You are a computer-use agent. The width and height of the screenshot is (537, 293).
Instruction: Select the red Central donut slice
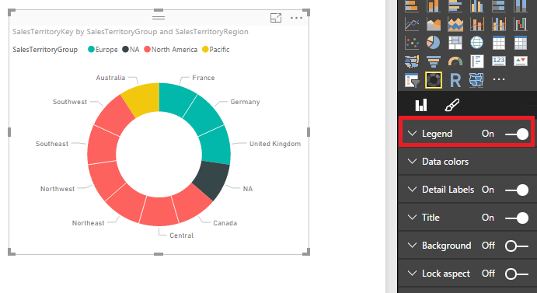point(159,211)
